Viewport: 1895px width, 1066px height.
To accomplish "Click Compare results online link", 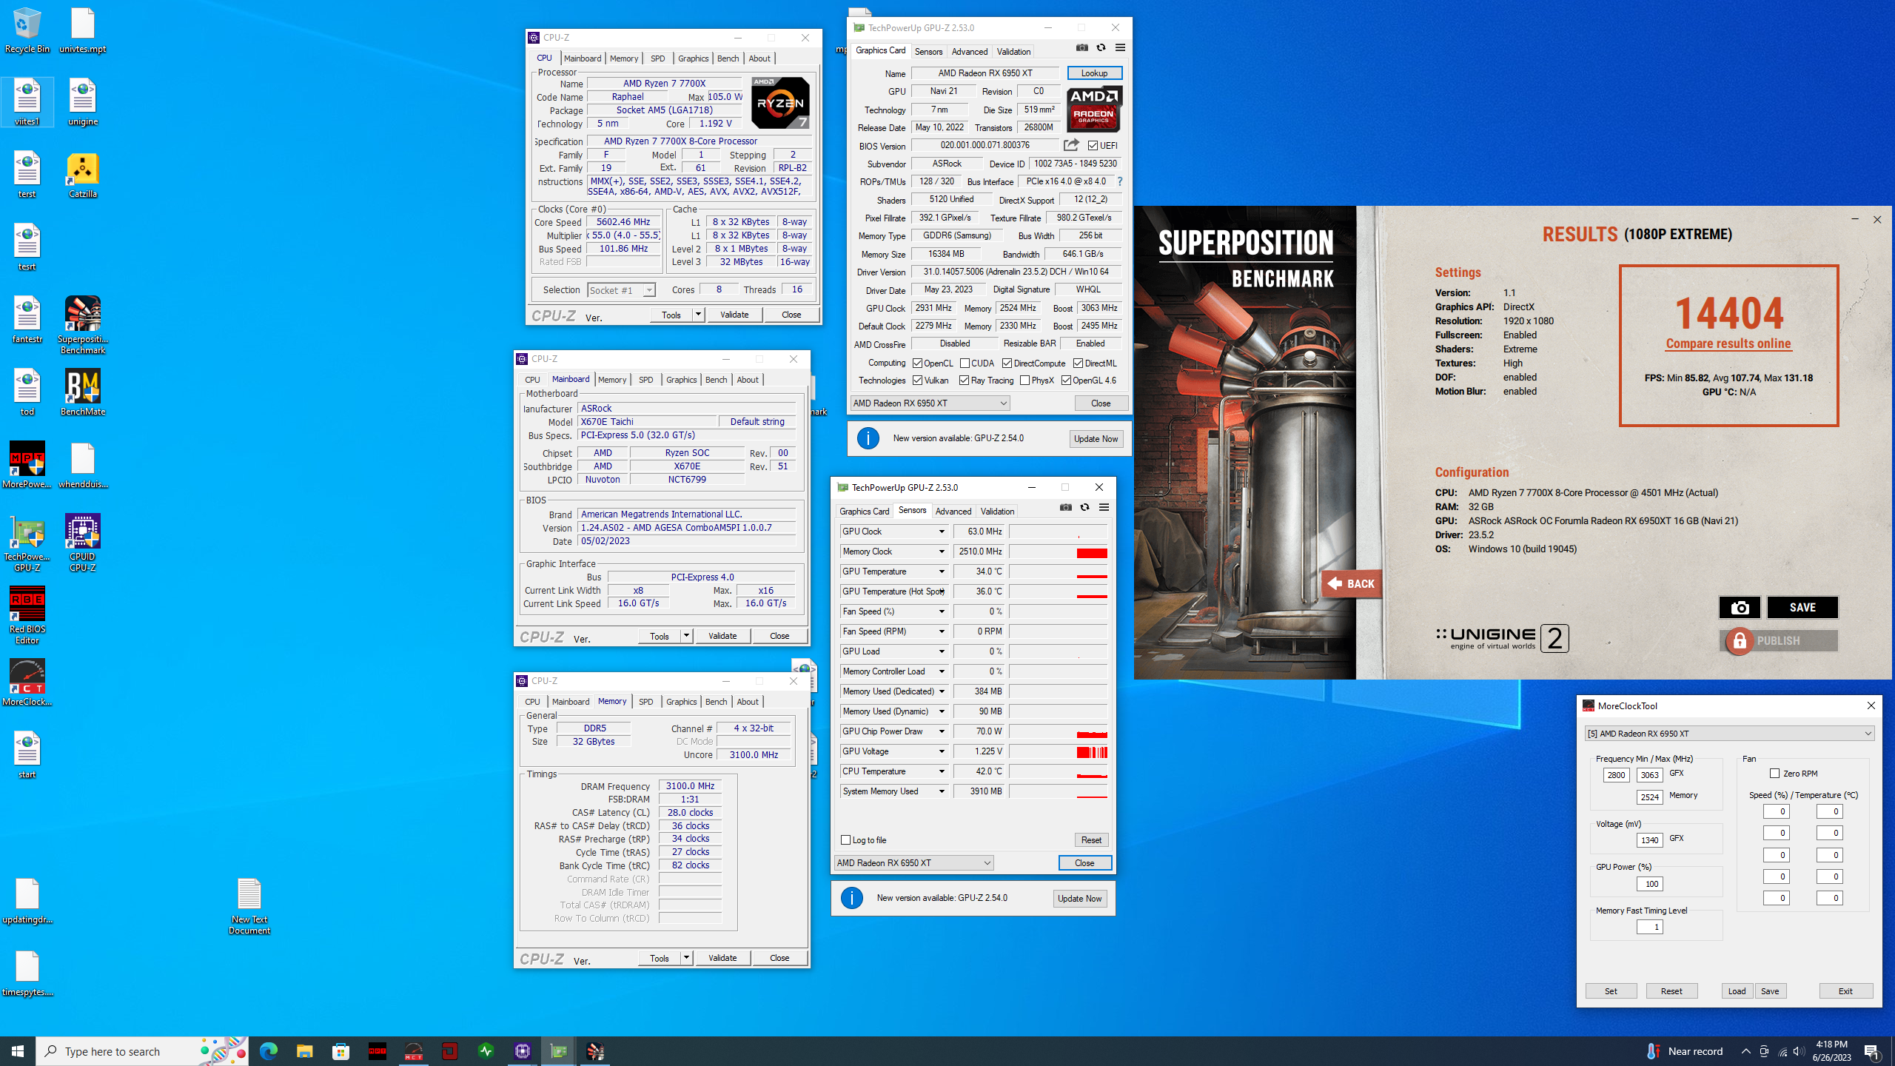I will coord(1728,343).
